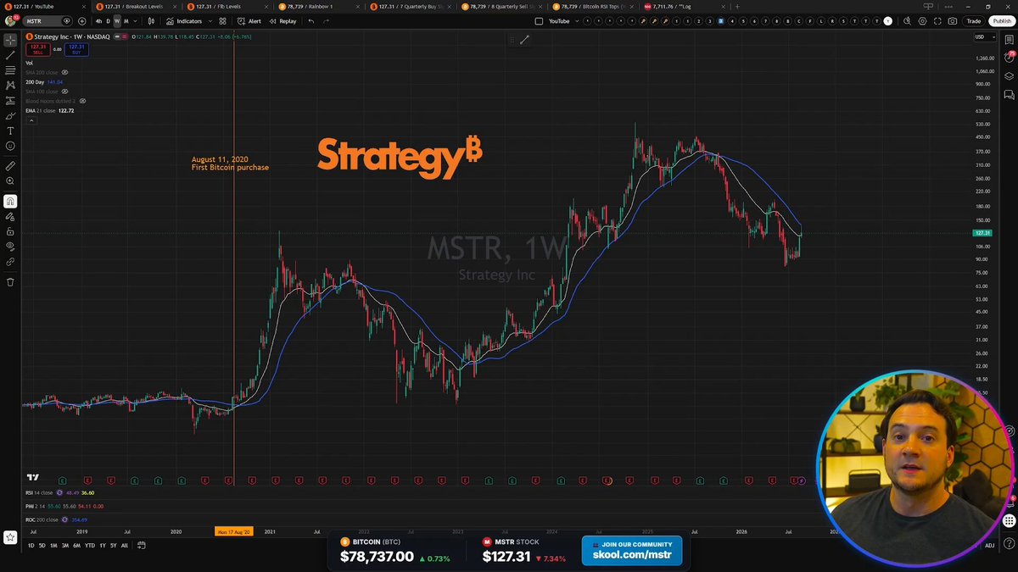1018x572 pixels.
Task: Click the user profile avatar
Action: tap(10, 20)
